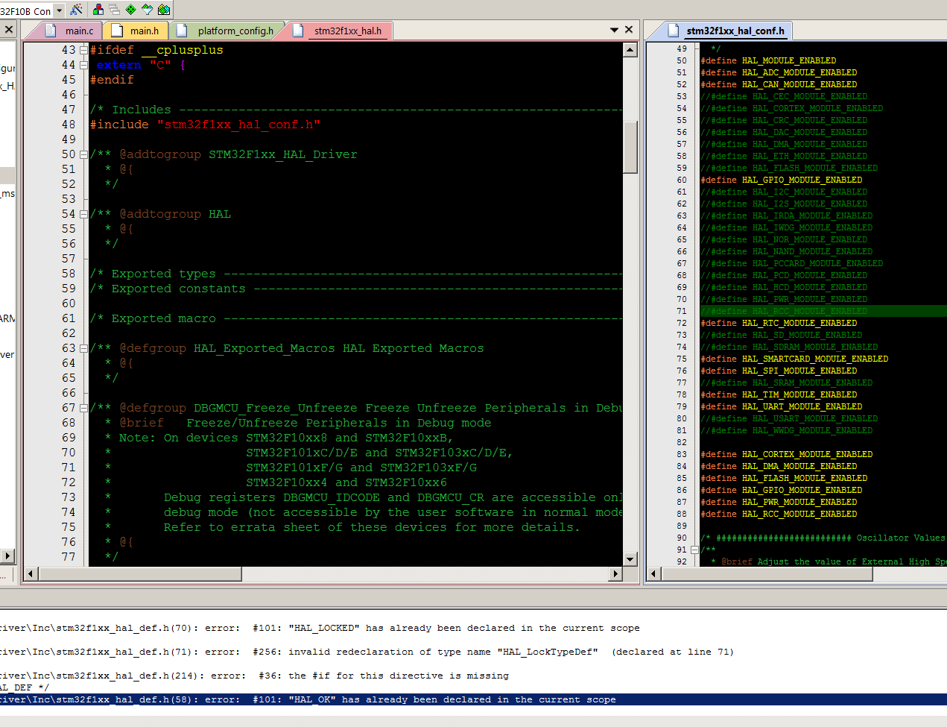Click line number 48 in left editor

pyautogui.click(x=69, y=125)
